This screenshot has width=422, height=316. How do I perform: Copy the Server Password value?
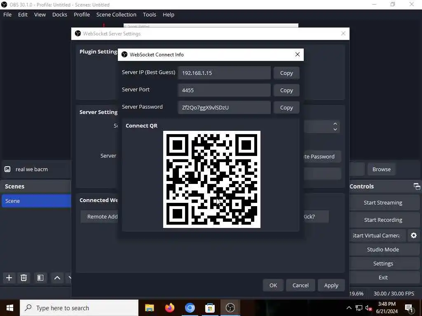286,107
